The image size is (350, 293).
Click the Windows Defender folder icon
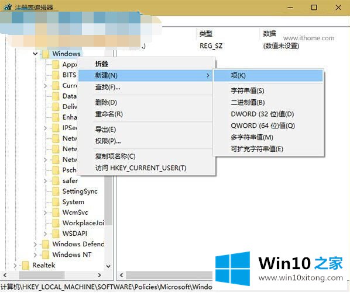tap(46, 244)
